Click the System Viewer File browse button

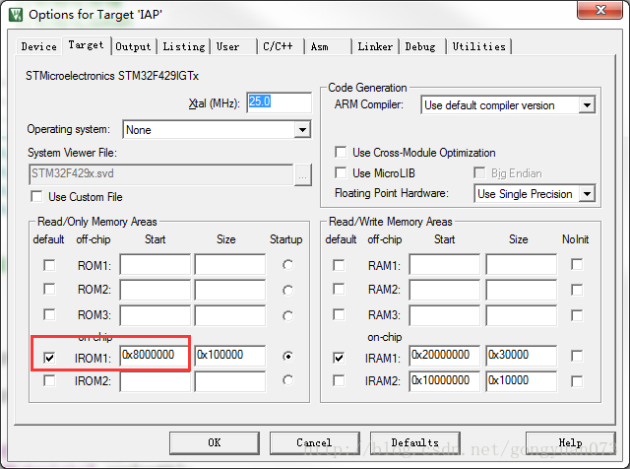[x=302, y=175]
